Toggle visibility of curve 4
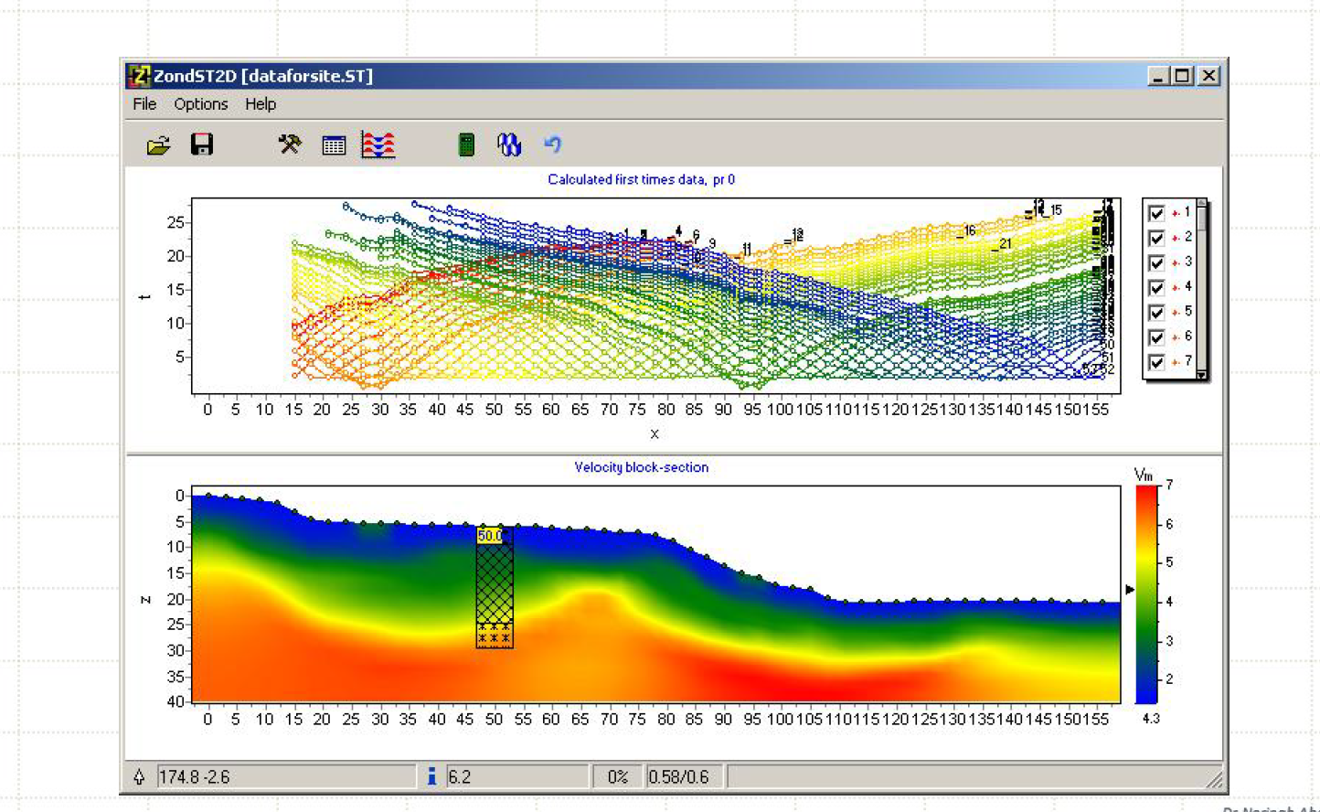This screenshot has width=1320, height=812. pyautogui.click(x=1155, y=286)
